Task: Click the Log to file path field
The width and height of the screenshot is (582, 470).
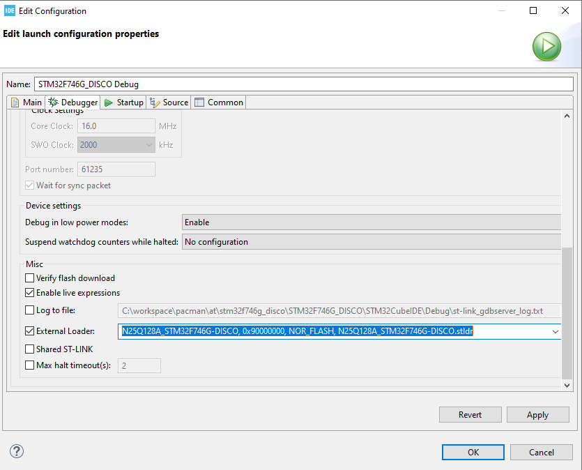Action: coord(339,311)
